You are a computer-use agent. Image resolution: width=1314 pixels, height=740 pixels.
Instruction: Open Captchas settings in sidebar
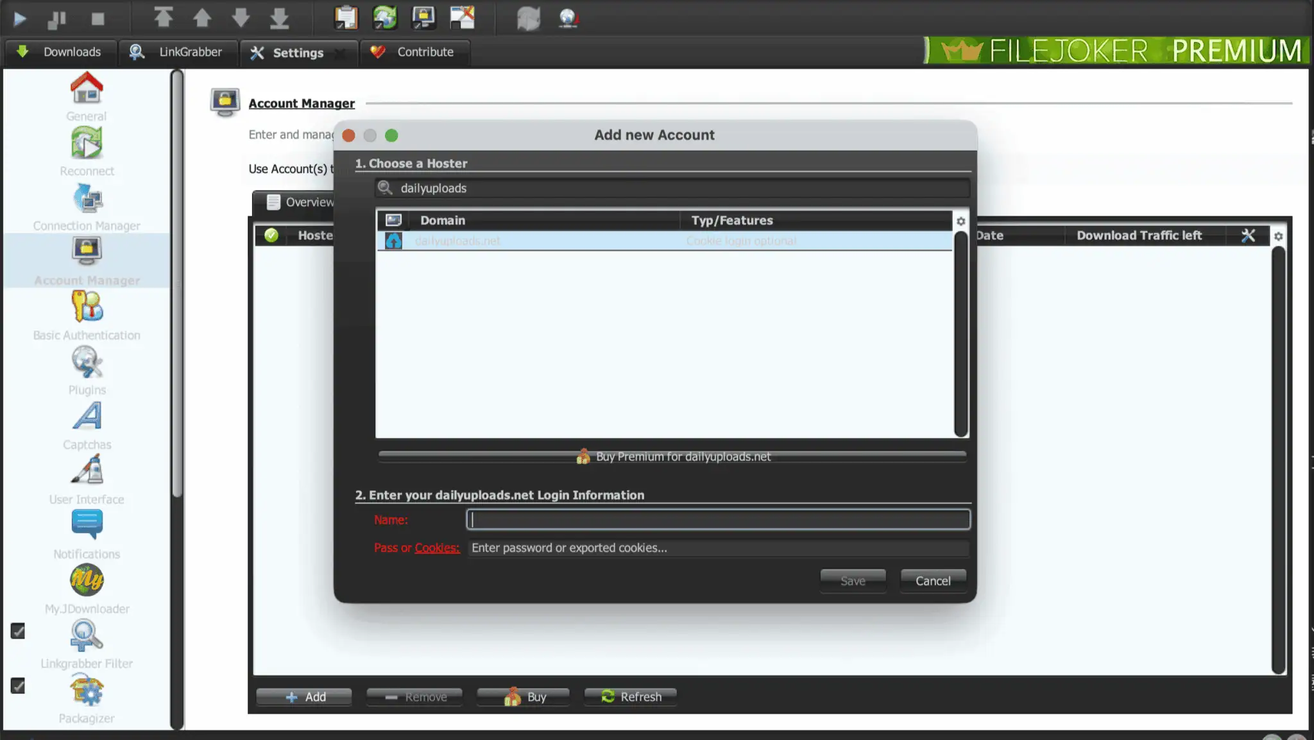pyautogui.click(x=87, y=426)
